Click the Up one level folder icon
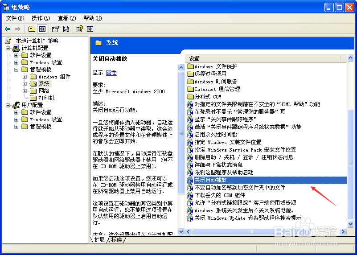This screenshot has width=357, height=255. (32, 29)
